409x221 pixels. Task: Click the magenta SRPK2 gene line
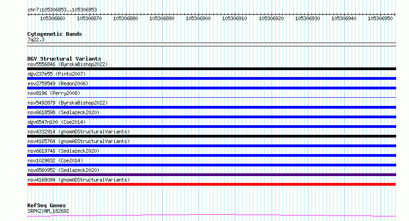[211, 215]
